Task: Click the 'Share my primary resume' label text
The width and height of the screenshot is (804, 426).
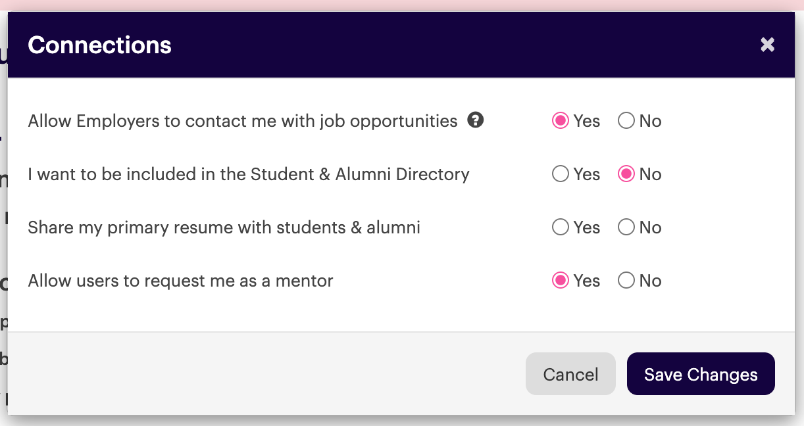Action: tap(224, 227)
